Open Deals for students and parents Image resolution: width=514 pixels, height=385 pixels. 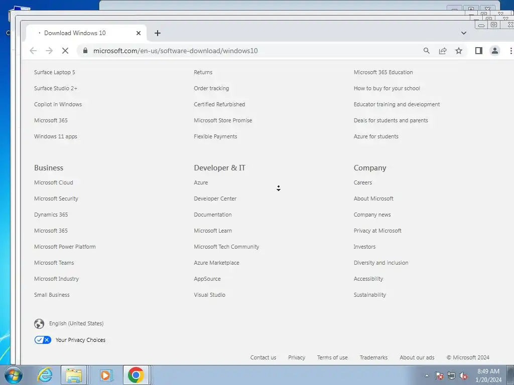click(391, 120)
